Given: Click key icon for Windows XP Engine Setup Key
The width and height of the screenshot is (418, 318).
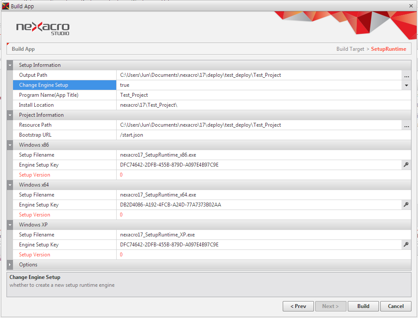Looking at the screenshot, I should (406, 245).
